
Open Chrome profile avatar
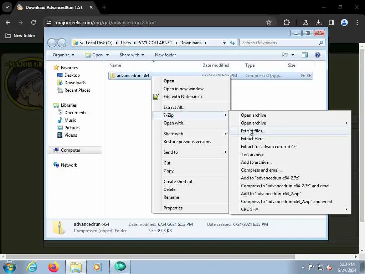click(344, 22)
